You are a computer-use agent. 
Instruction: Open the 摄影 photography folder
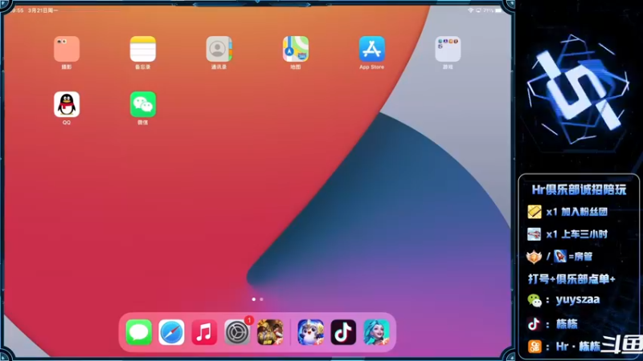[67, 49]
